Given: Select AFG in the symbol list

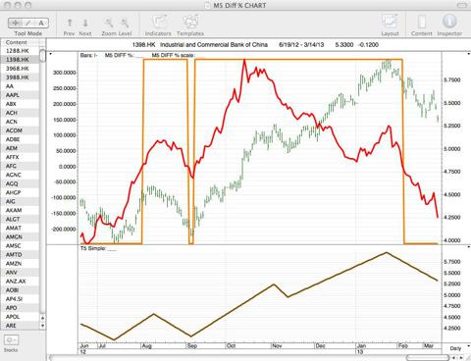Looking at the screenshot, I should coord(21,166).
